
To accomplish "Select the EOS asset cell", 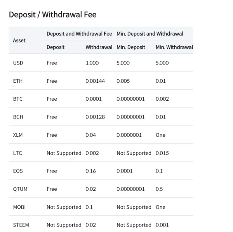I will (x=18, y=171).
